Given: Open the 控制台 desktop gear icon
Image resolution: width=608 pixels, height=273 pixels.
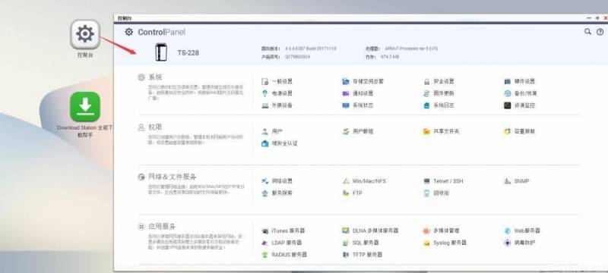Looking at the screenshot, I should 85,34.
